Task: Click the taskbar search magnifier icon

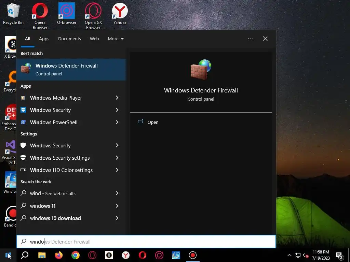Action: click(x=25, y=255)
